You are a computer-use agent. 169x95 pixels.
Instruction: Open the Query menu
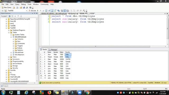pos(17,4)
